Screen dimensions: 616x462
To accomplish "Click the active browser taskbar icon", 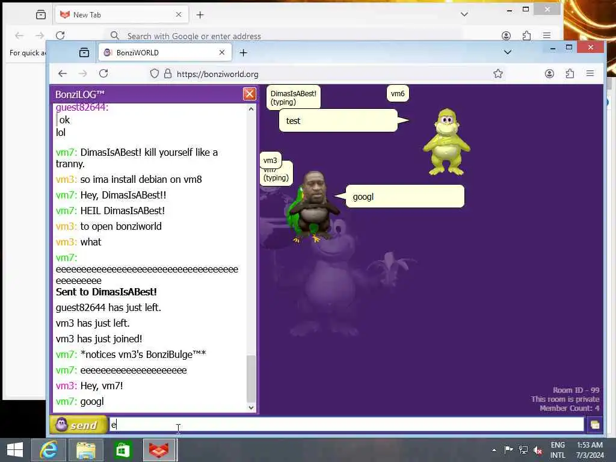I will pos(159,450).
